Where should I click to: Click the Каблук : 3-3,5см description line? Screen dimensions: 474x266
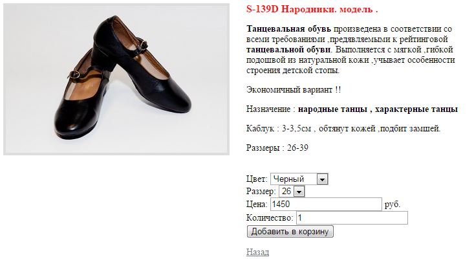[x=343, y=129]
